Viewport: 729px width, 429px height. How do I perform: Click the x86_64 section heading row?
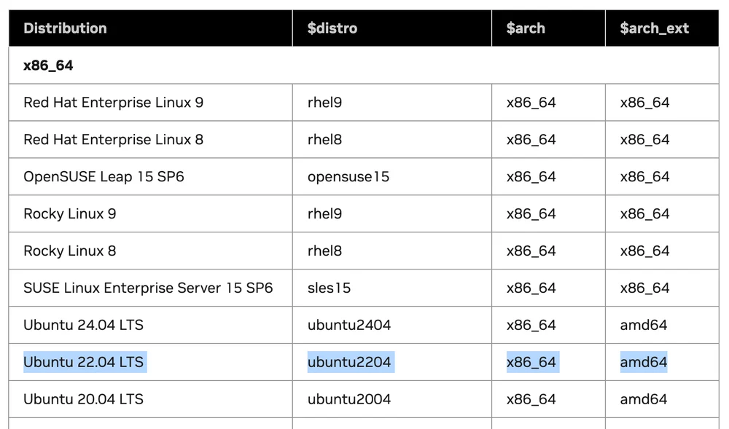48,66
